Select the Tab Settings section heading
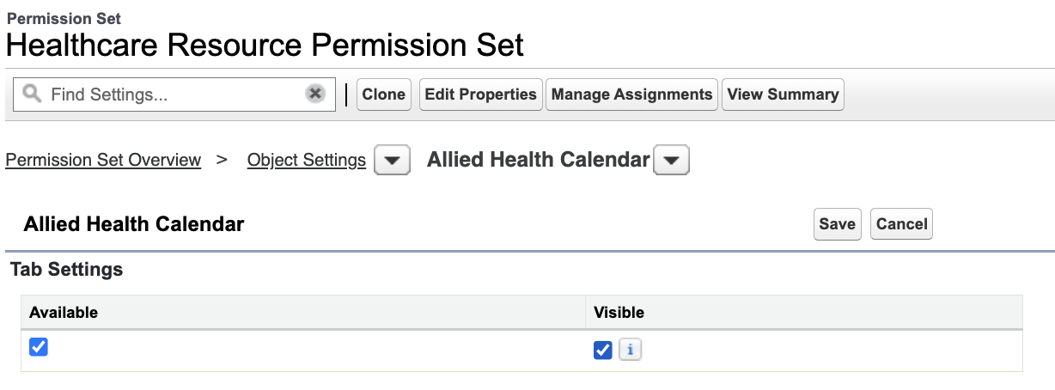The image size is (1055, 390). pyautogui.click(x=67, y=270)
